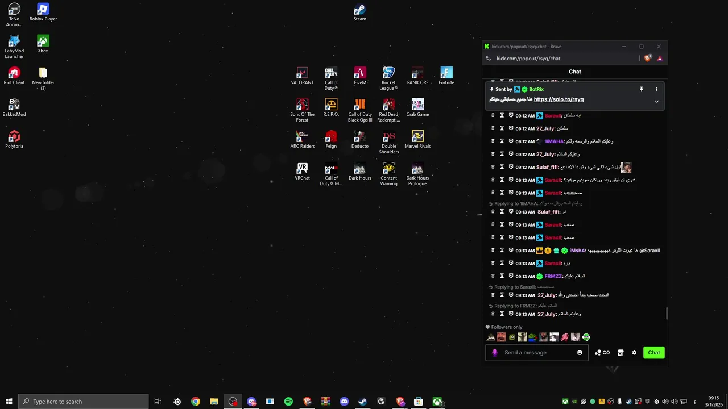The width and height of the screenshot is (728, 409).
Task: Open the Windows Start menu
Action: 9,402
